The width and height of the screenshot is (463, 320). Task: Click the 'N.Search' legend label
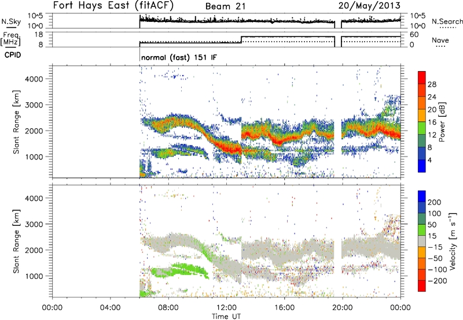447,21
